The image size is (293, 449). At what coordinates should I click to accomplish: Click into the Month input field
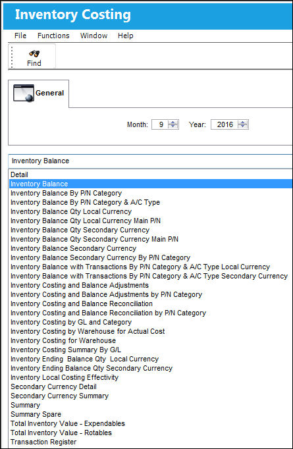coord(160,124)
